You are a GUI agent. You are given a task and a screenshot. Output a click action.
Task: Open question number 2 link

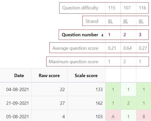point(125,35)
